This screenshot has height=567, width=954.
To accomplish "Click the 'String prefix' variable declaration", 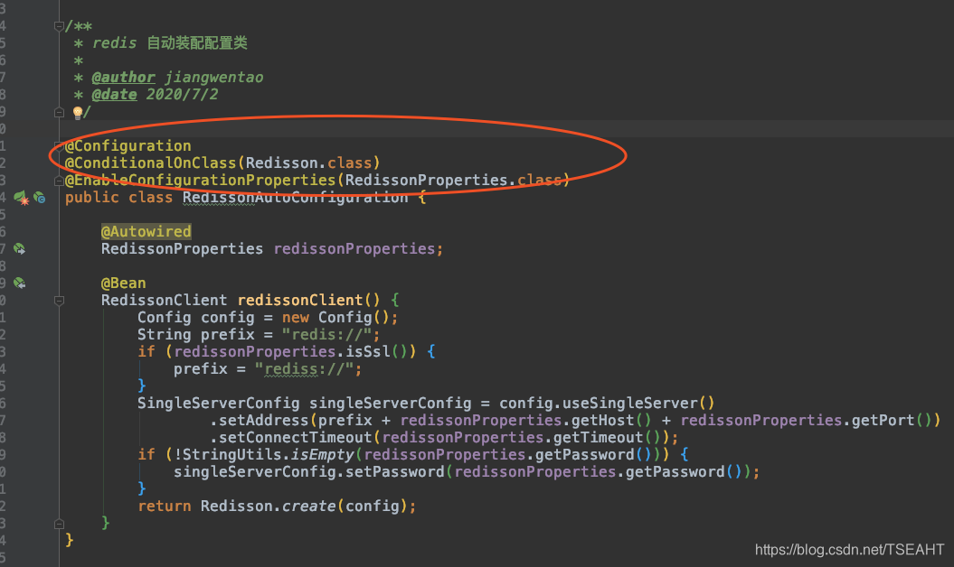I will tap(196, 334).
